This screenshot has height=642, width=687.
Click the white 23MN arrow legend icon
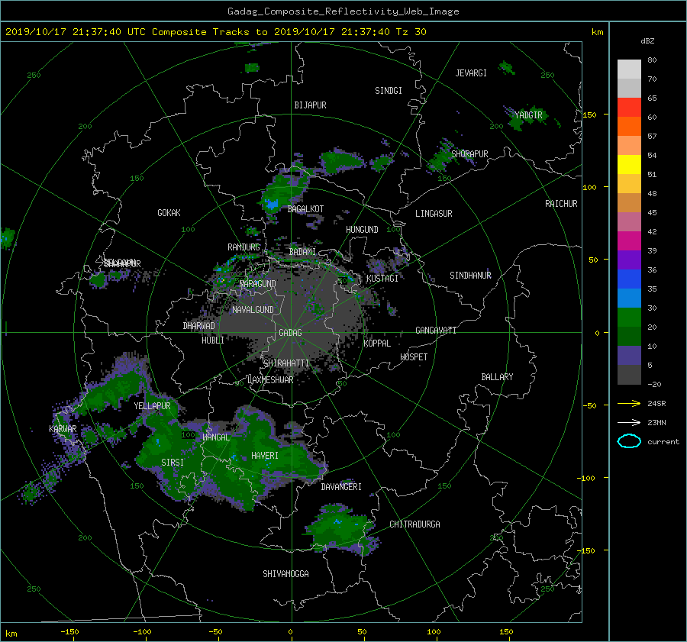click(629, 422)
